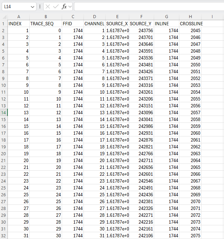Select column D header

click(94, 17)
